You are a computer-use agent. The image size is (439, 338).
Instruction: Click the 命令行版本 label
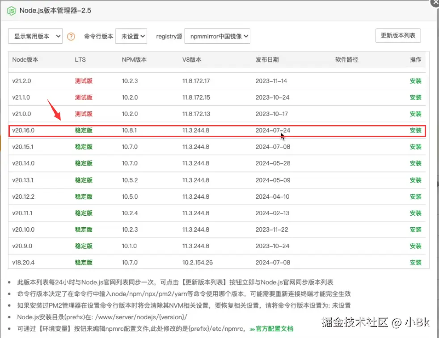[x=98, y=36]
